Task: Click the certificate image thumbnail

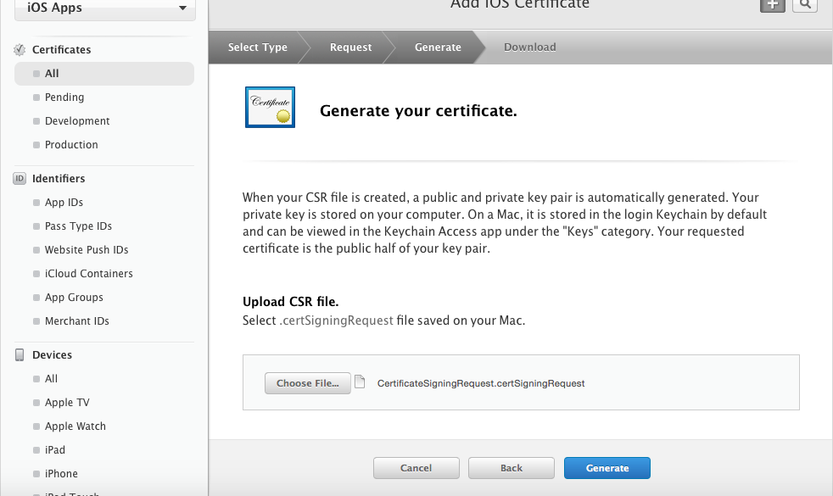Action: pyautogui.click(x=270, y=108)
